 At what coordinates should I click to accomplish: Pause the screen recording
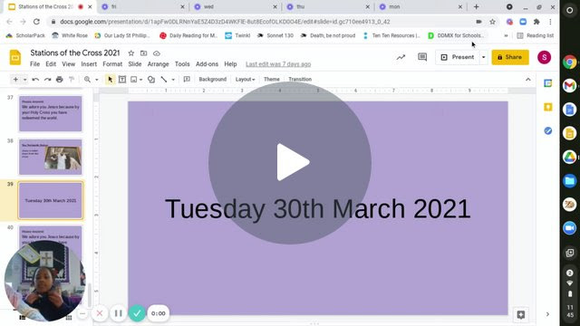click(x=119, y=313)
